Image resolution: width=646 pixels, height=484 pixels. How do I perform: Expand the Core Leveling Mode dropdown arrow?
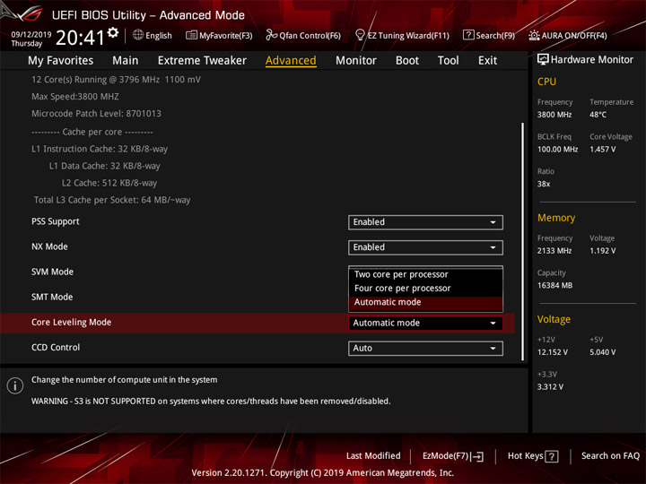click(x=493, y=323)
